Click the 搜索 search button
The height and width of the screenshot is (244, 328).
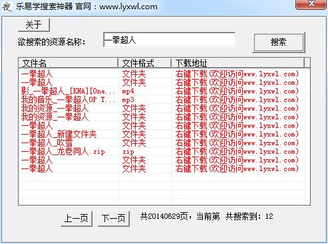(x=279, y=42)
